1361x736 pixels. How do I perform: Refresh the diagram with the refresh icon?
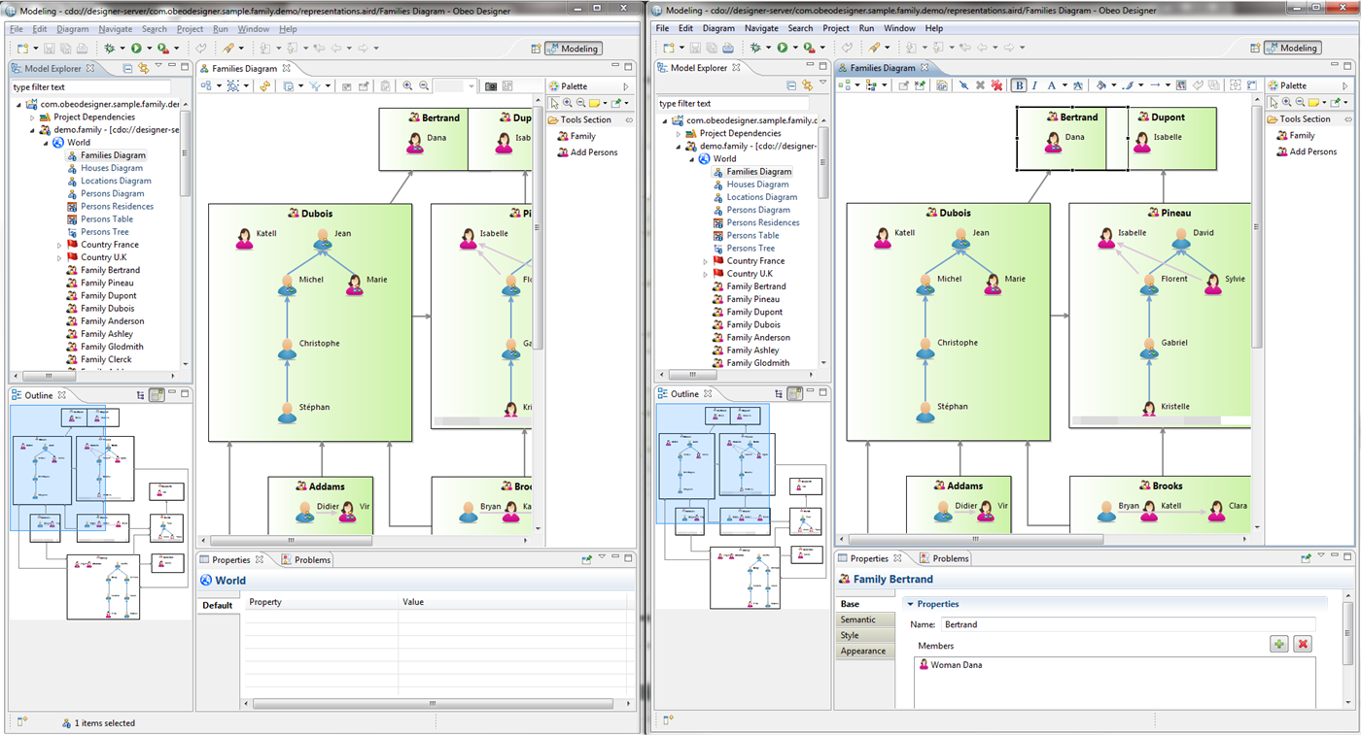266,84
